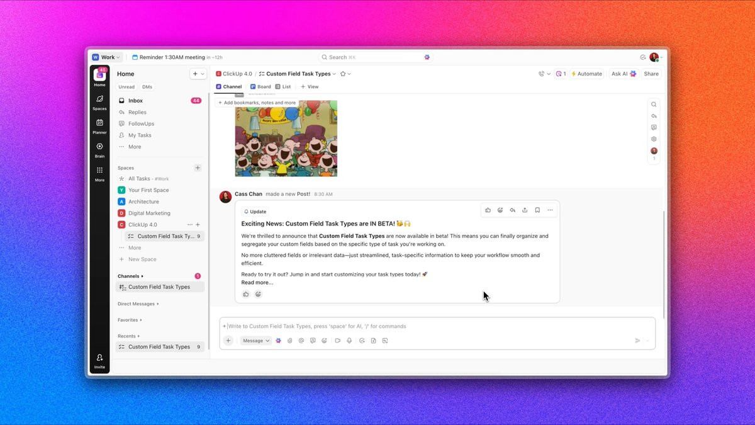Open the Architecture space
755x425 pixels.
coord(160,201)
